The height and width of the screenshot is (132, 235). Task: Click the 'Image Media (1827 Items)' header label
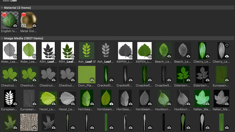point(23,38)
